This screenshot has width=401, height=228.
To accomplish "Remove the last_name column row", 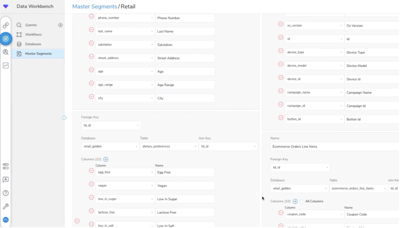I will [91, 30].
